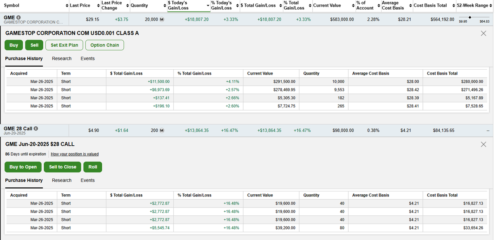Click the M badge next to 200 quantity
The height and width of the screenshot is (240, 495).
coord(161,130)
